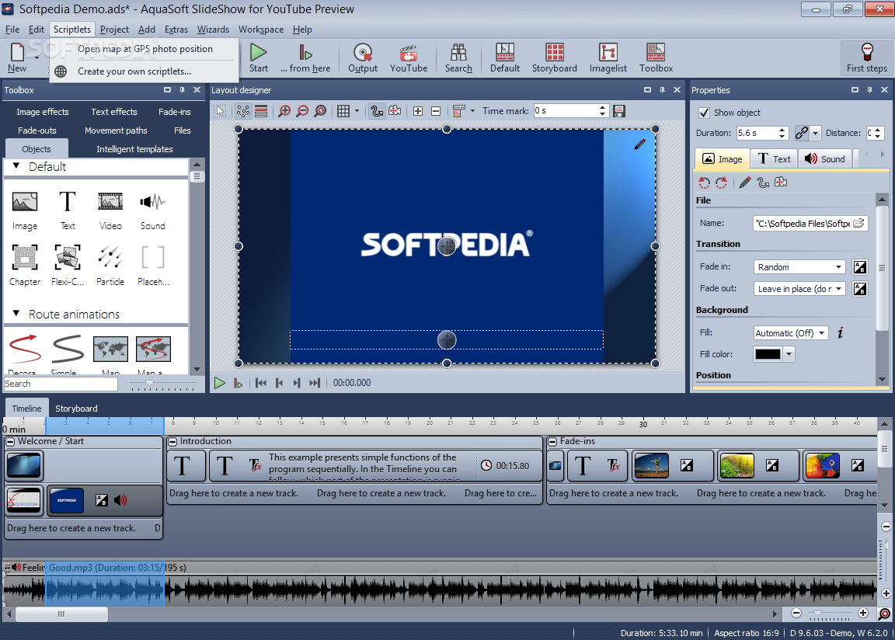Click the Start playback toolbar icon
The image size is (895, 640).
tap(258, 57)
